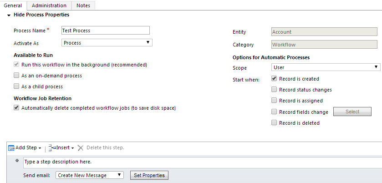382x183 pixels.
Task: Collapse the Hide Process Properties triangle
Action: [9, 15]
